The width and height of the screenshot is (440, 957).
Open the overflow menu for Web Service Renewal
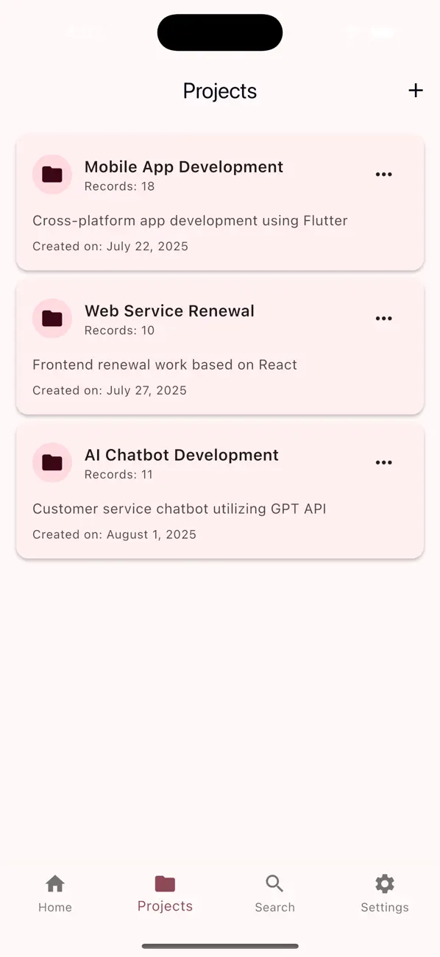pyautogui.click(x=383, y=318)
